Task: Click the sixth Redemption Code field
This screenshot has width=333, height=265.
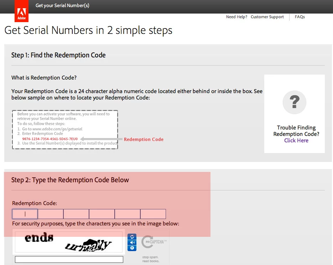Action: pyautogui.click(x=153, y=214)
